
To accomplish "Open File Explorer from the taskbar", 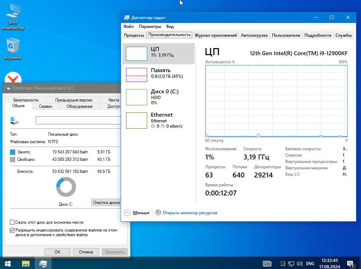I will click(x=26, y=263).
